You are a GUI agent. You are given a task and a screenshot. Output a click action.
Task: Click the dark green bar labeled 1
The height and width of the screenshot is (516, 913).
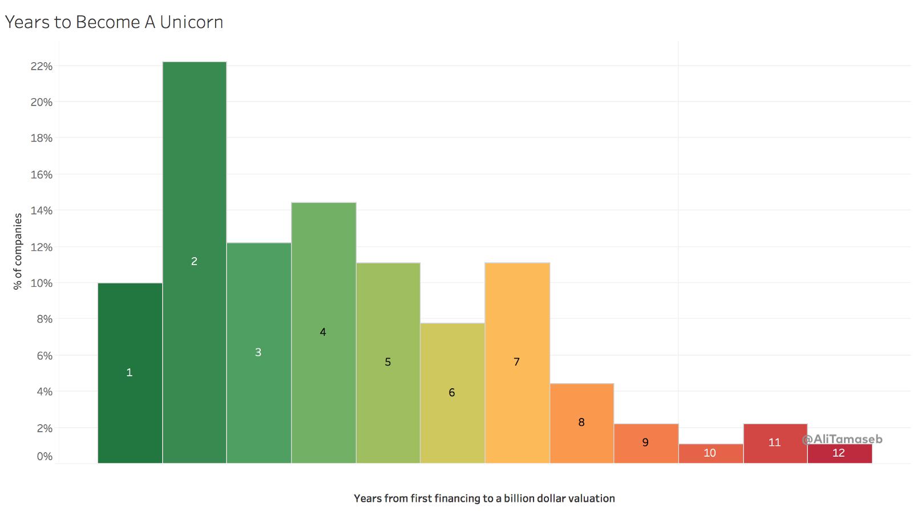[130, 373]
